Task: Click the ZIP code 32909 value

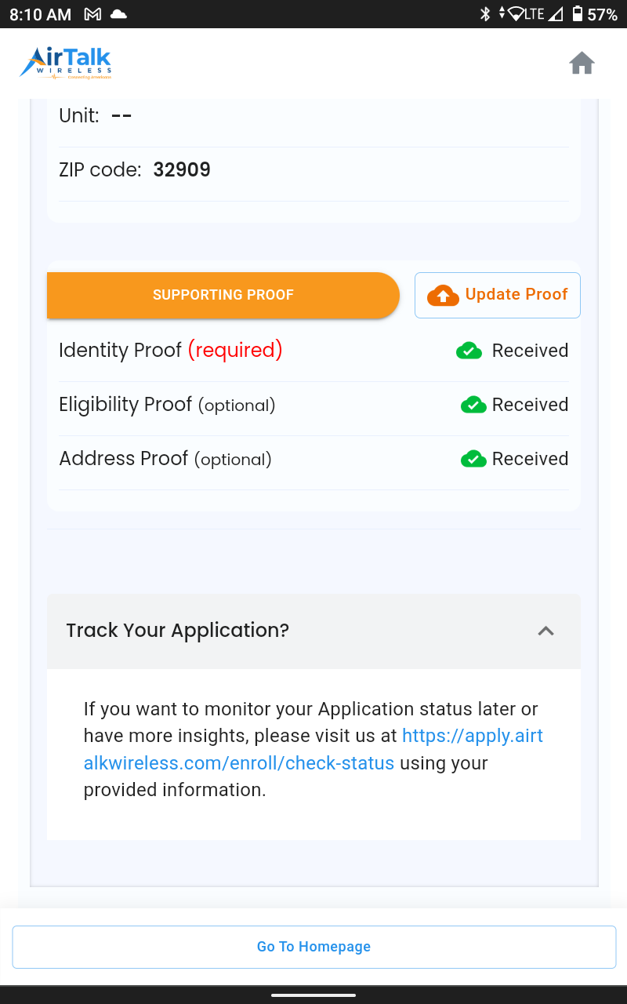Action: tap(182, 170)
